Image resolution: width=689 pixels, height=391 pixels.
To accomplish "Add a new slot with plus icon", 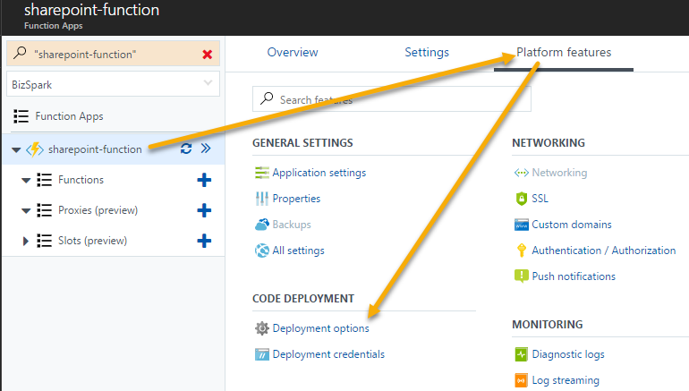I will [204, 241].
